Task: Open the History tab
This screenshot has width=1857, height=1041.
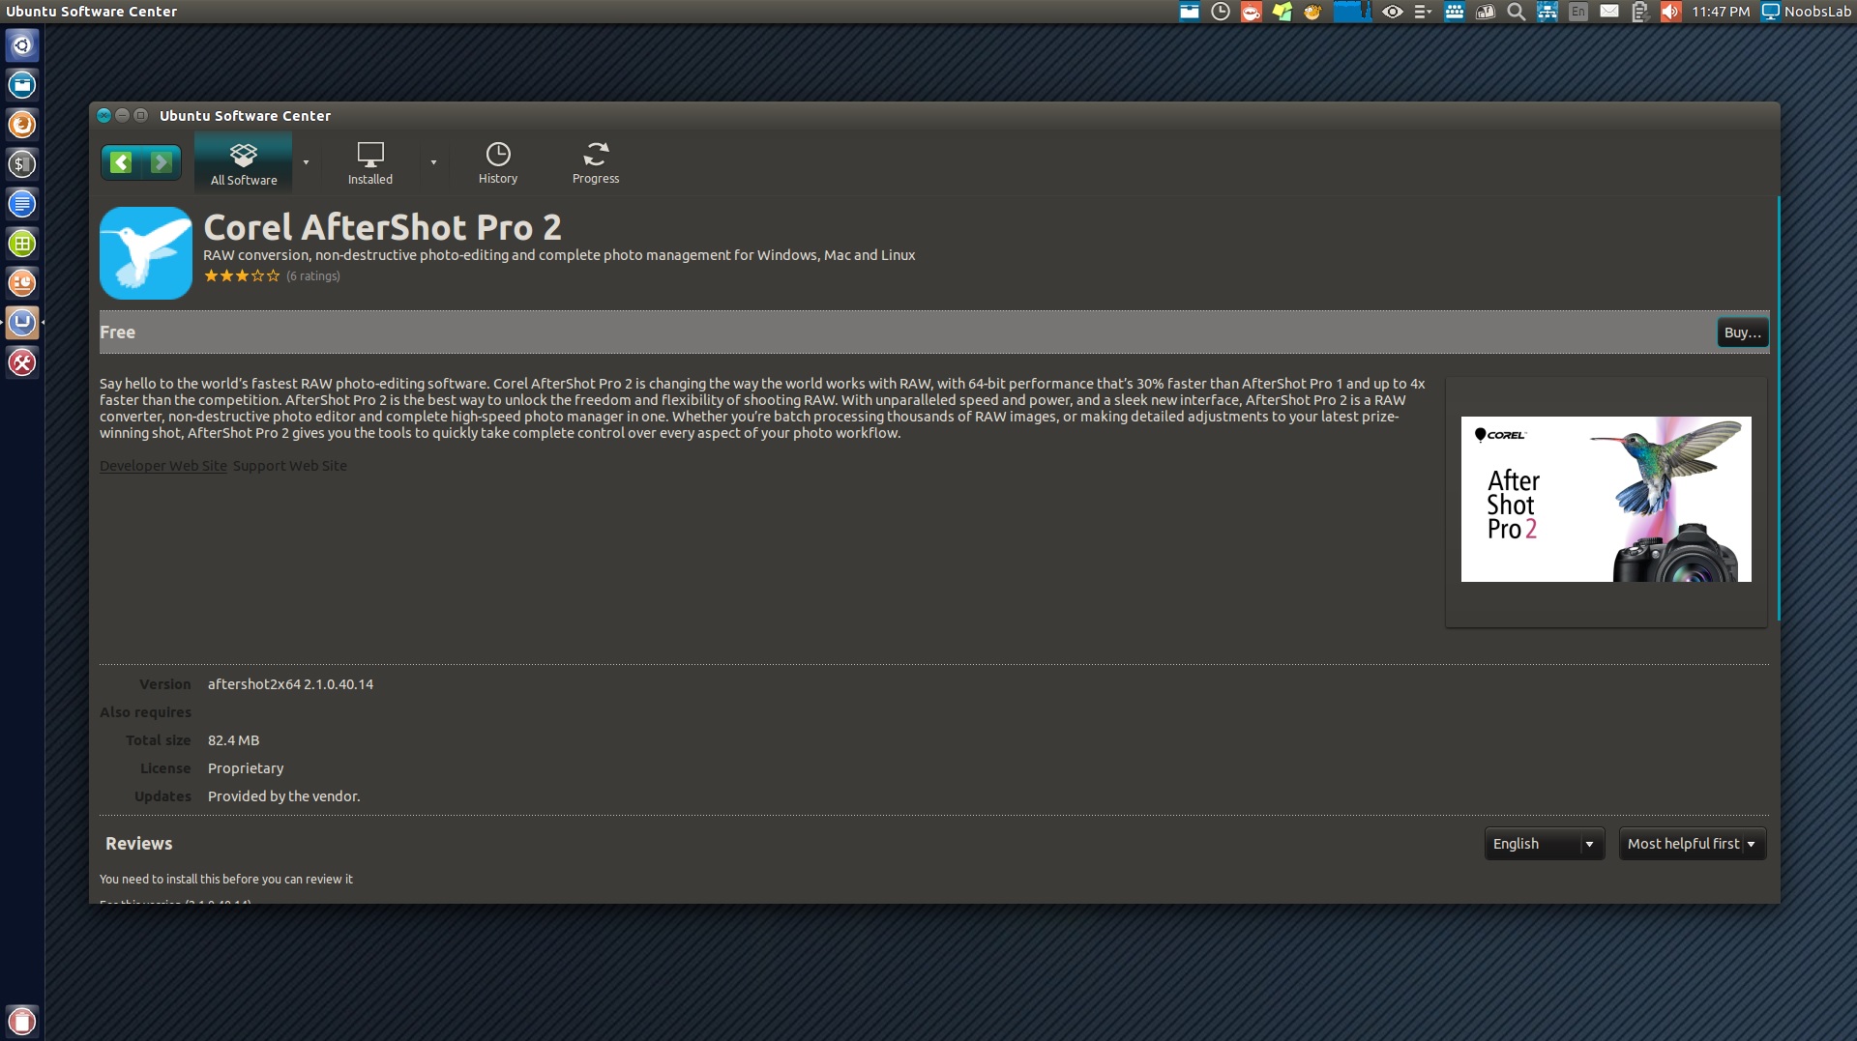Action: tap(498, 162)
